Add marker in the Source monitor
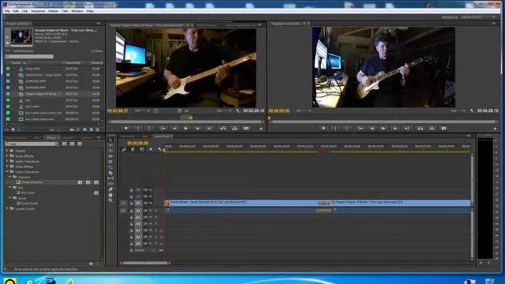Viewport: 505px width, 284px height. tap(126, 128)
